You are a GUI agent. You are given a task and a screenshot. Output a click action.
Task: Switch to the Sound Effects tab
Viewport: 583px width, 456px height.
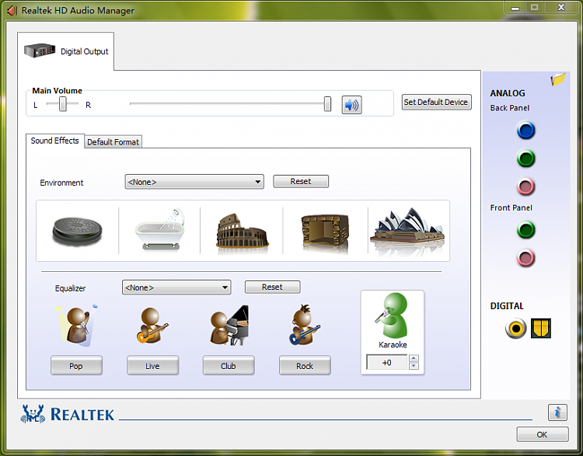[x=54, y=141]
